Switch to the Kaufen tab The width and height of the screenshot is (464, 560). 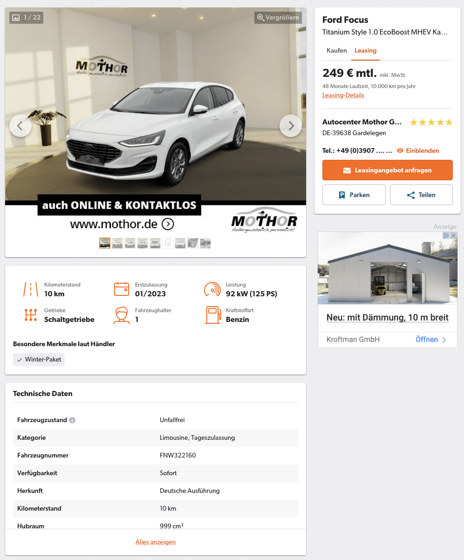click(x=337, y=50)
